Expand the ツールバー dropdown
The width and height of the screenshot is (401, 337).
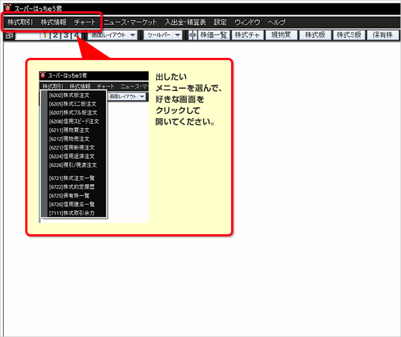coord(178,35)
